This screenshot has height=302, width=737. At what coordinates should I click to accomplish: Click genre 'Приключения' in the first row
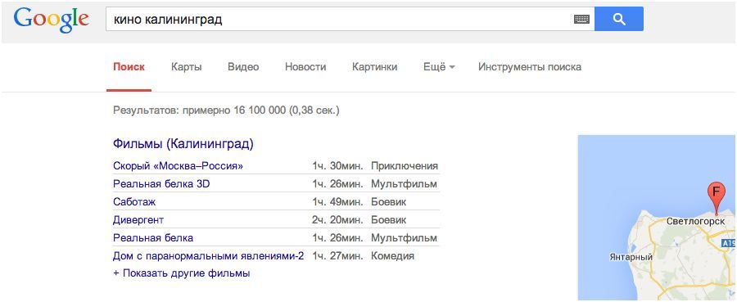405,166
